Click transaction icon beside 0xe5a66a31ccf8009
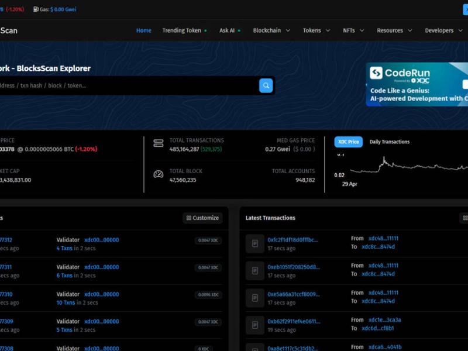468x351 pixels. [255, 298]
